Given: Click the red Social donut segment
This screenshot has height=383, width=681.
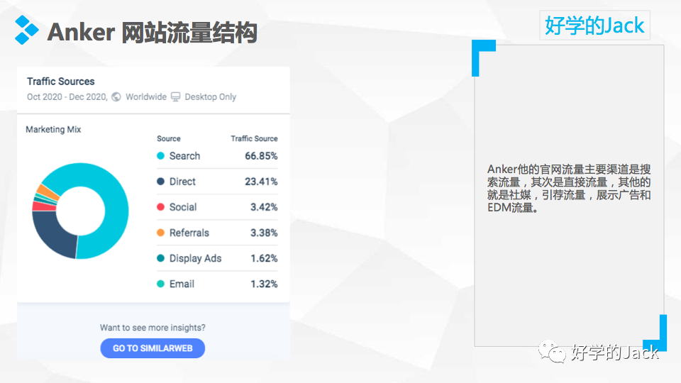Looking at the screenshot, I should click(x=44, y=206).
